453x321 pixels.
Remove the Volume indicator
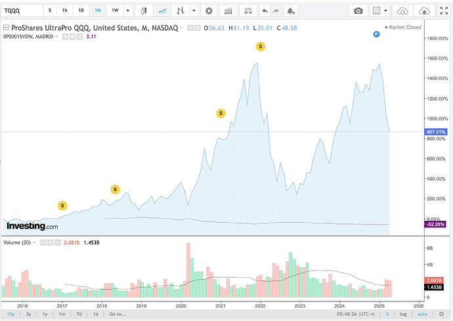(x=58, y=242)
